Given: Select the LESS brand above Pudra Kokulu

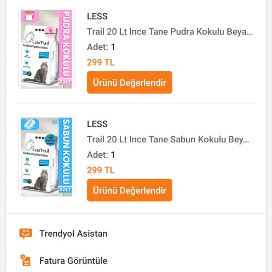Looking at the screenshot, I should click(97, 16).
